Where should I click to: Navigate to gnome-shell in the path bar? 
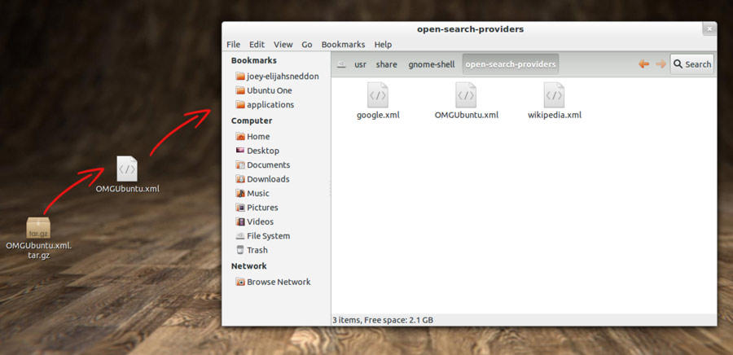coord(432,64)
